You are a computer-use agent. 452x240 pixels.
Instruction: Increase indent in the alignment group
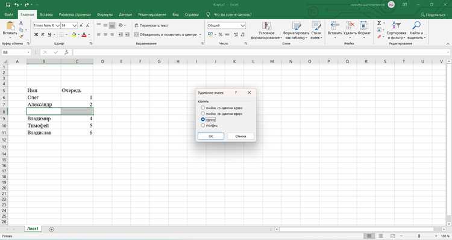(127, 34)
